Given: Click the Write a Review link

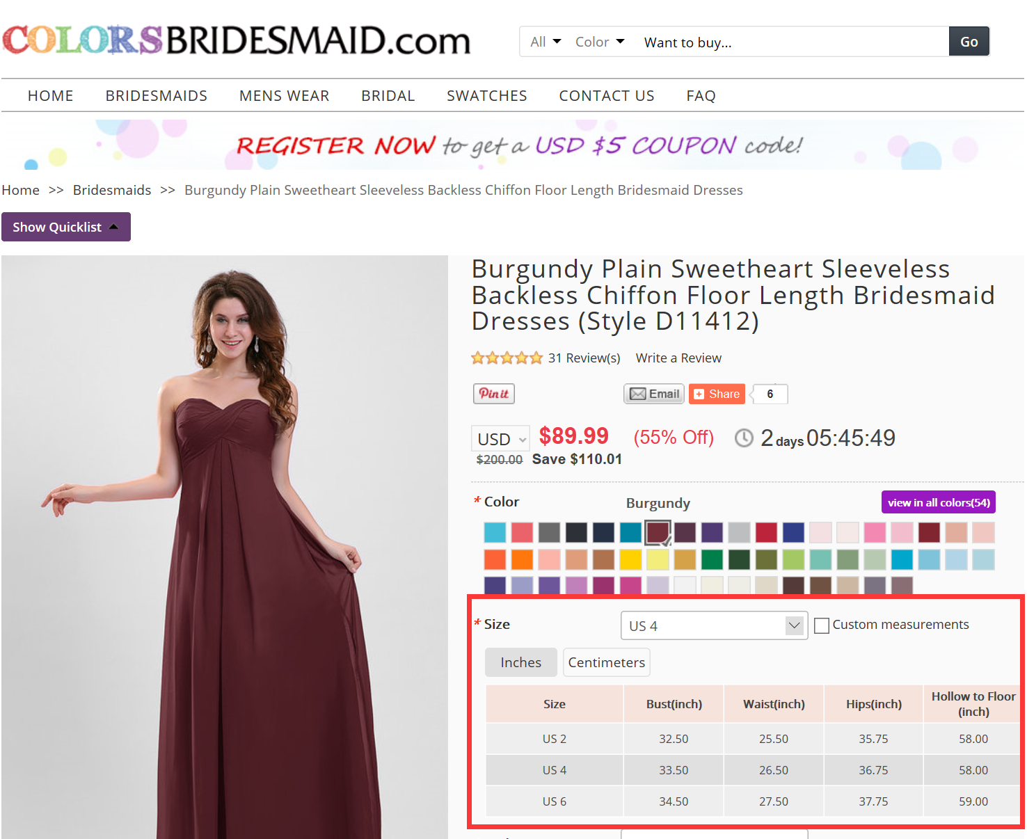Looking at the screenshot, I should tap(678, 358).
